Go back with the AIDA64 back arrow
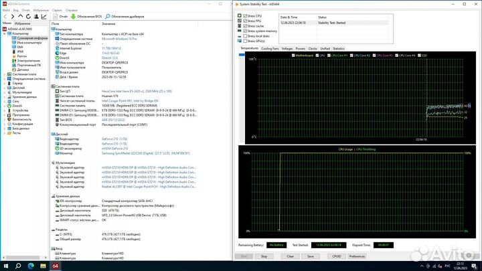 pyautogui.click(x=5, y=17)
